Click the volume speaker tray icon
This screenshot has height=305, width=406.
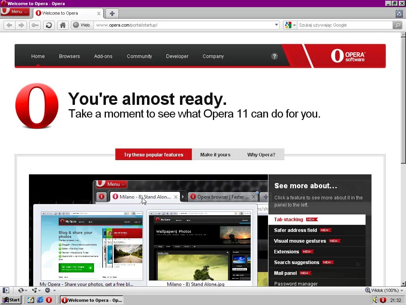pos(376,300)
